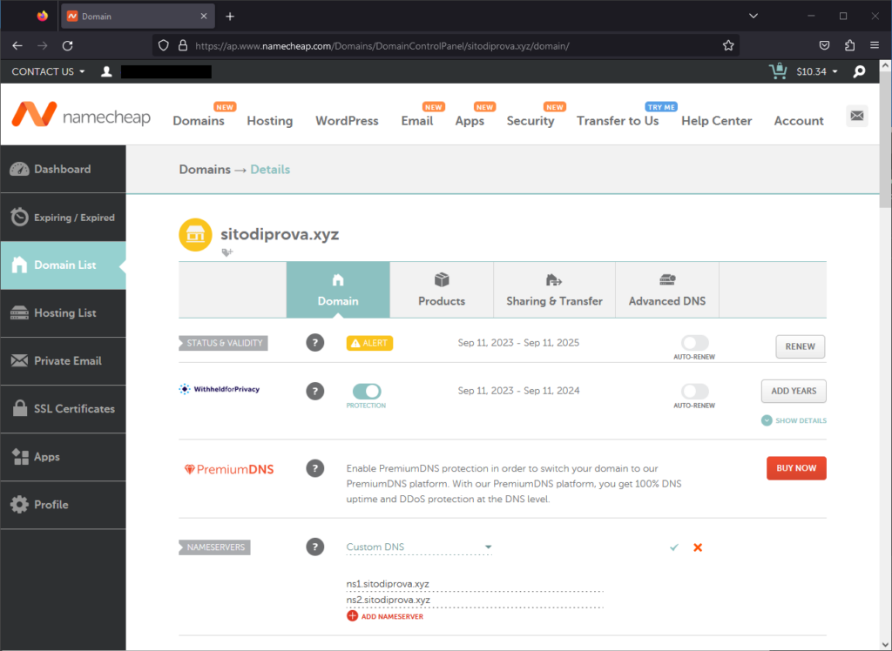
Task: Open the Hosting top menu
Action: click(270, 120)
